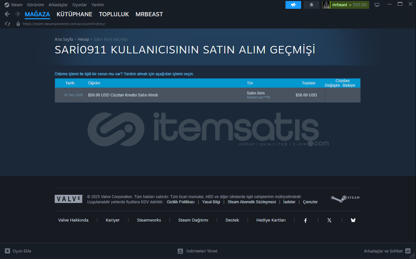Image resolution: width=416 pixels, height=259 pixels.
Task: Open the Çerezler link
Action: tap(310, 202)
